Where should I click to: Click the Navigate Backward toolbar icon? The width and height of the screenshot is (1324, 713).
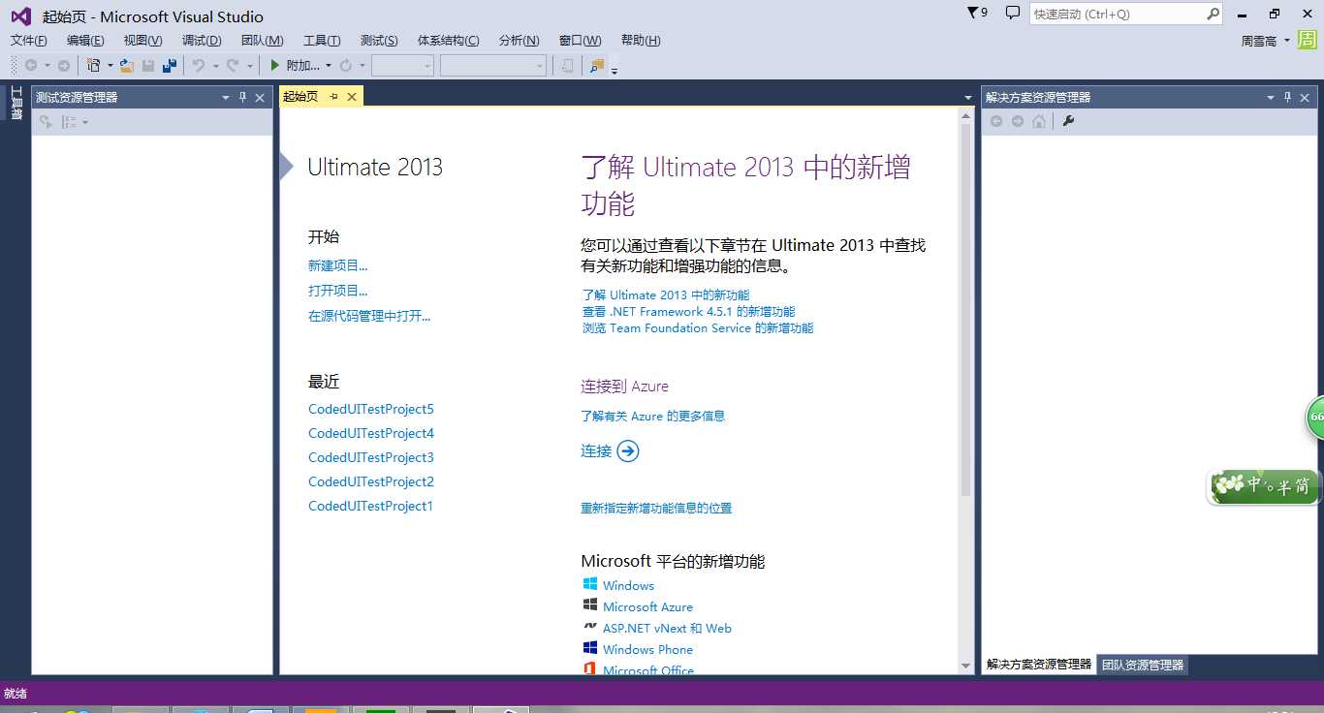31,65
